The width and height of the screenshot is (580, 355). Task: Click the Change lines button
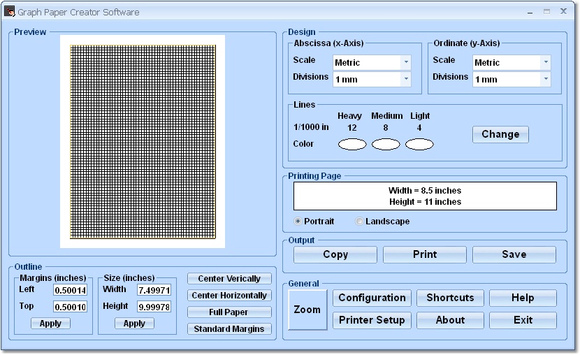point(500,134)
